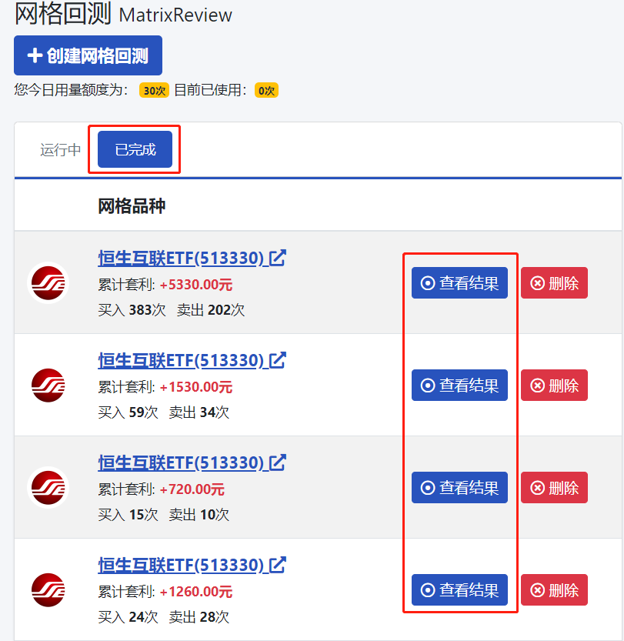Switch to the 运行中 tab
This screenshot has height=641, width=624.
(60, 149)
